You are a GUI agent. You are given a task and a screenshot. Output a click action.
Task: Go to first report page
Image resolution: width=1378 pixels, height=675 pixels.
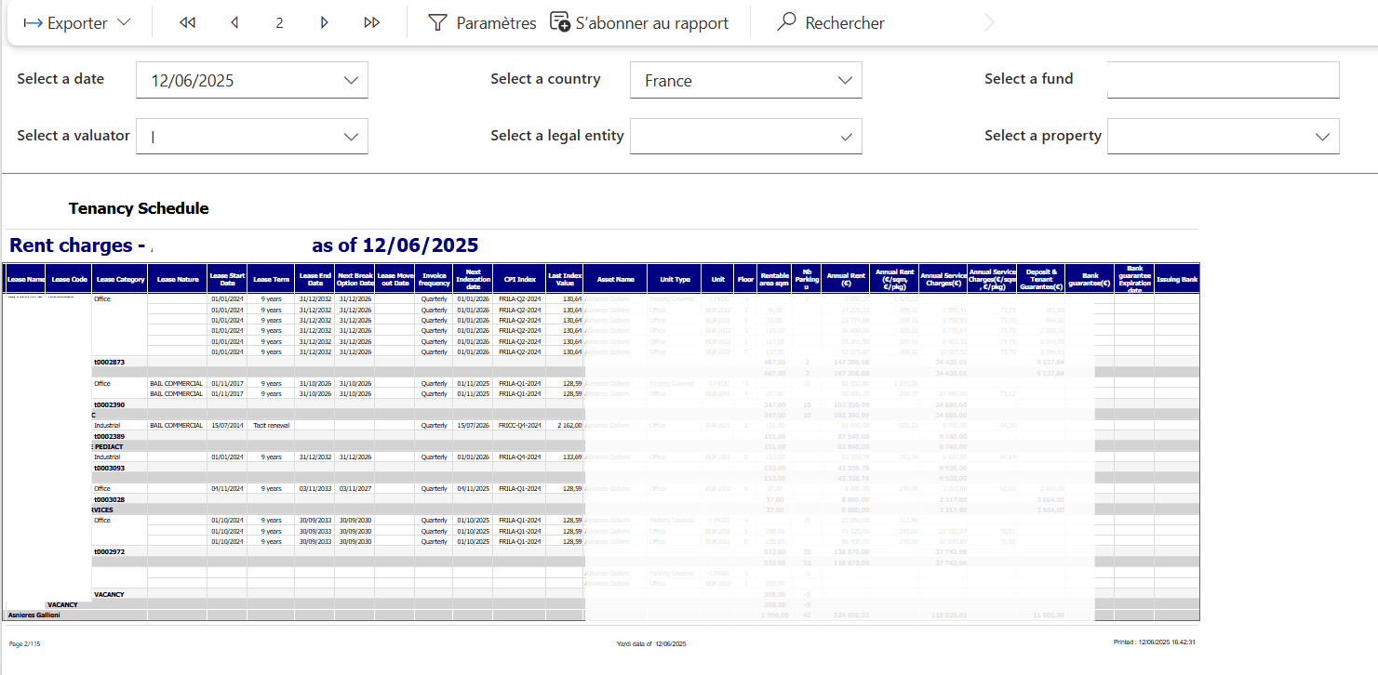[x=187, y=23]
